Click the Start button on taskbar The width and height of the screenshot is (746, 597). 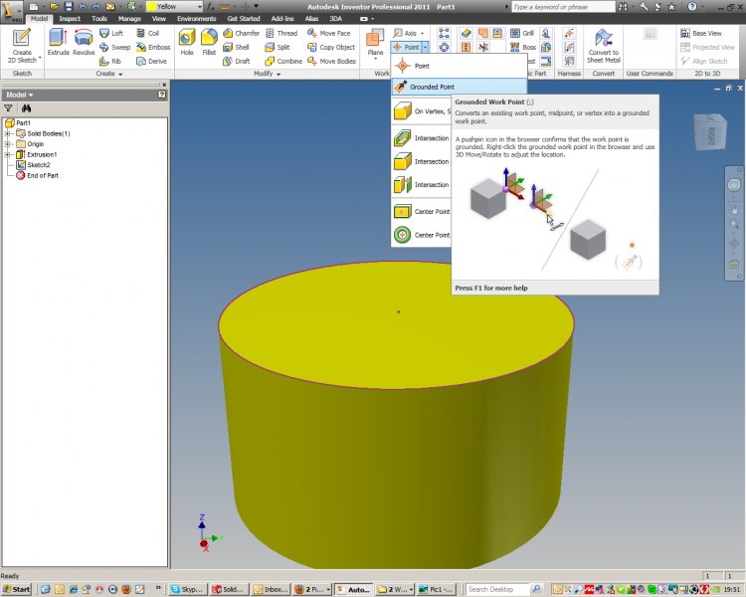click(16, 589)
